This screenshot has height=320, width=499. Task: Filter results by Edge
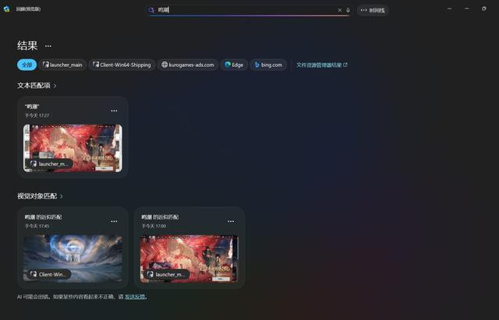coord(234,65)
